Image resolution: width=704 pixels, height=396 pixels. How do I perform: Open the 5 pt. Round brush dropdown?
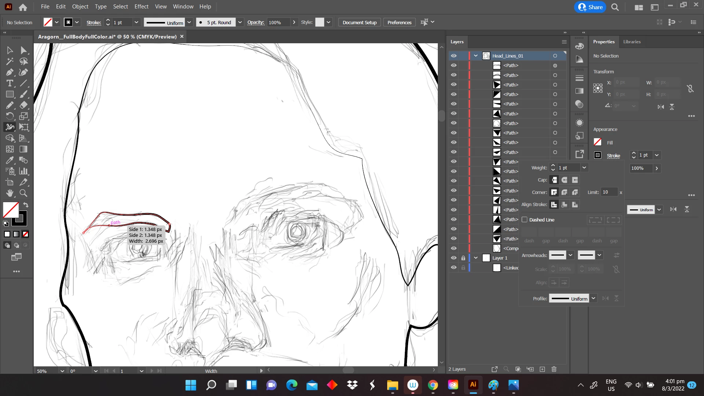tap(240, 22)
